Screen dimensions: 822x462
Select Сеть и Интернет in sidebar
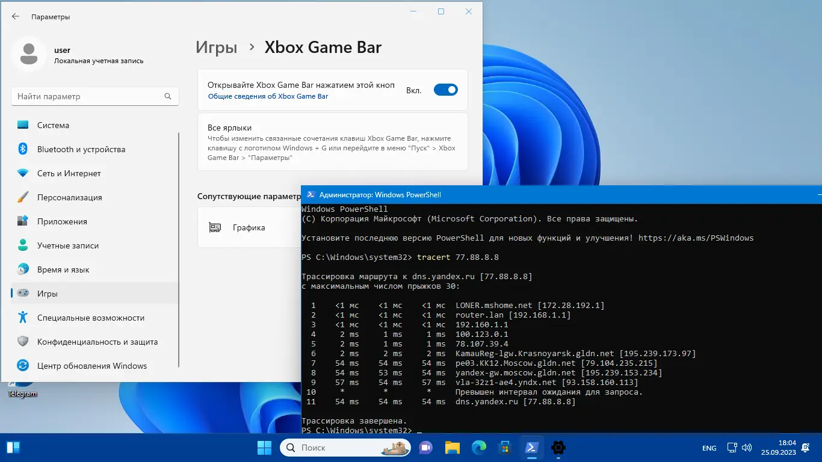coord(69,173)
